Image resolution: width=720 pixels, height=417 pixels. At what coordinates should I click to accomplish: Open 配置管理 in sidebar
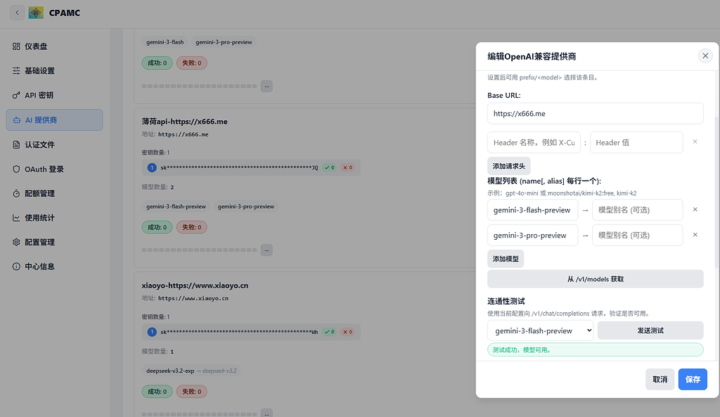55,242
